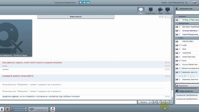199x112 pixels.
Task: Click microphone icon next to Ninel
Action: coord(180,49)
